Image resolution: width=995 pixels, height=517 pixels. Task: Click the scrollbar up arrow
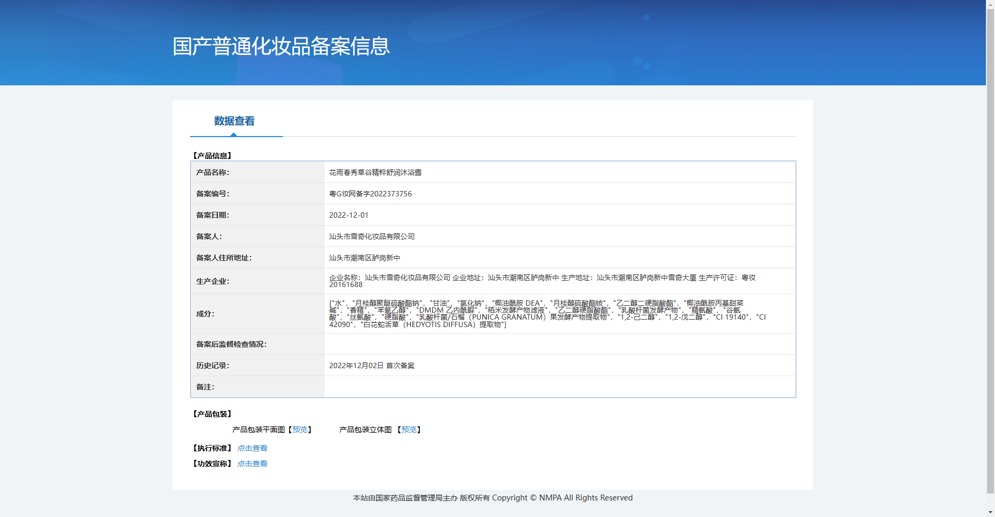(x=990, y=4)
